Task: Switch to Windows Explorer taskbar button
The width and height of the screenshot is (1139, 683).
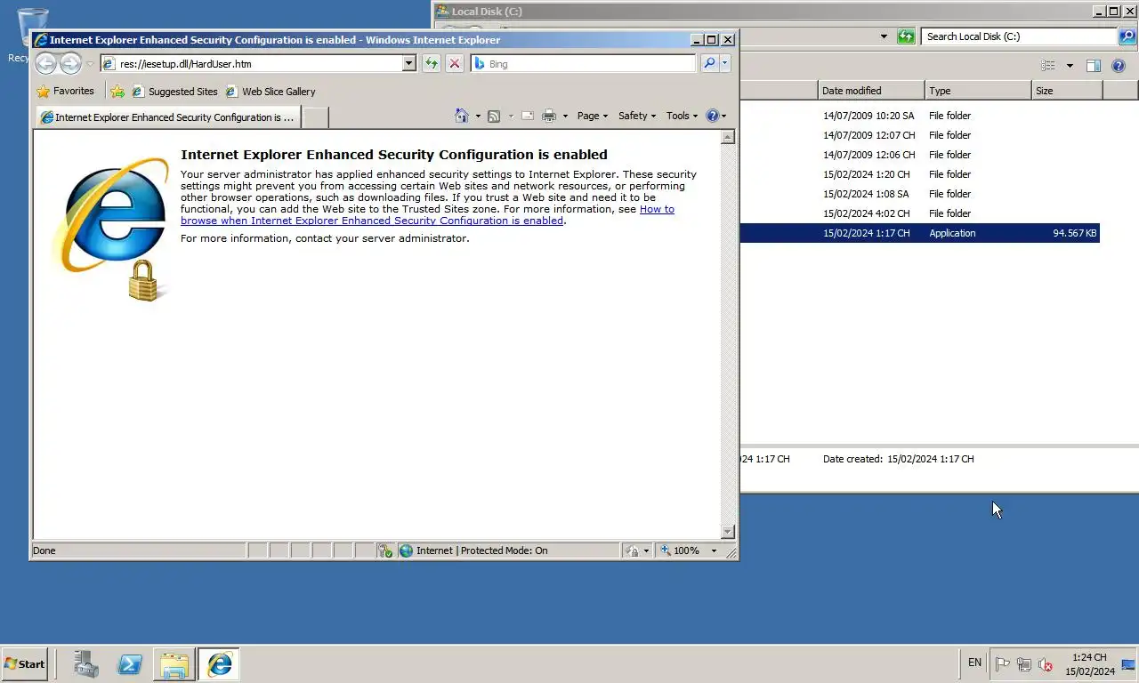Action: coord(174,663)
